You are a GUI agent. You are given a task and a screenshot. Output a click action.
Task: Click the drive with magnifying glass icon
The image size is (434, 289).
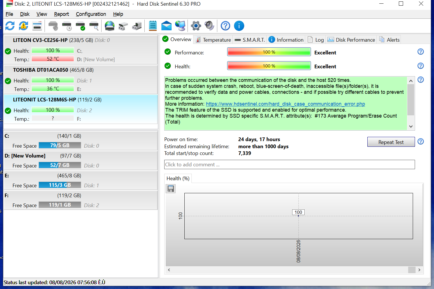(94, 26)
